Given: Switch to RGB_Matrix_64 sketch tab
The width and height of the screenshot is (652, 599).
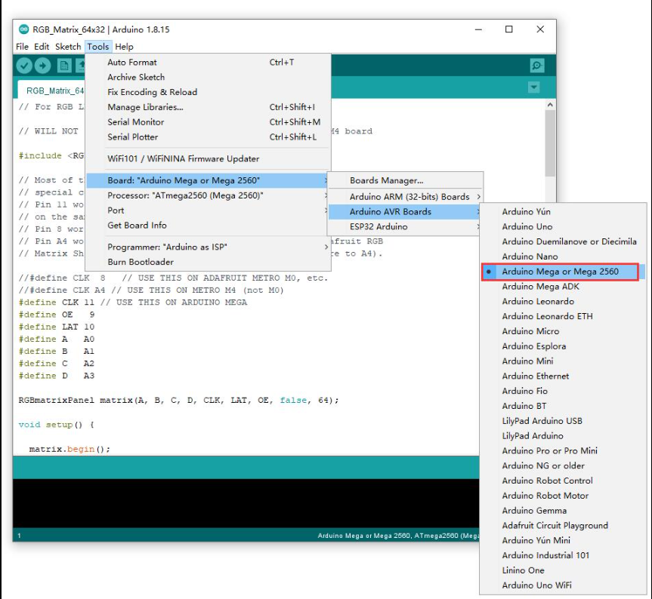Looking at the screenshot, I should [x=51, y=91].
